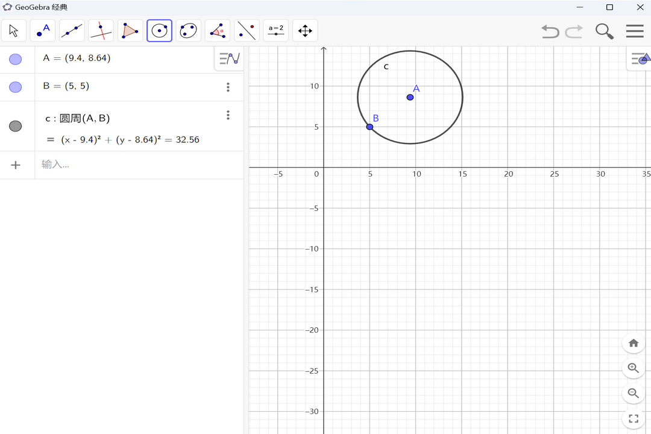Undo the last action
Screen dimensions: 651x434
(550, 31)
